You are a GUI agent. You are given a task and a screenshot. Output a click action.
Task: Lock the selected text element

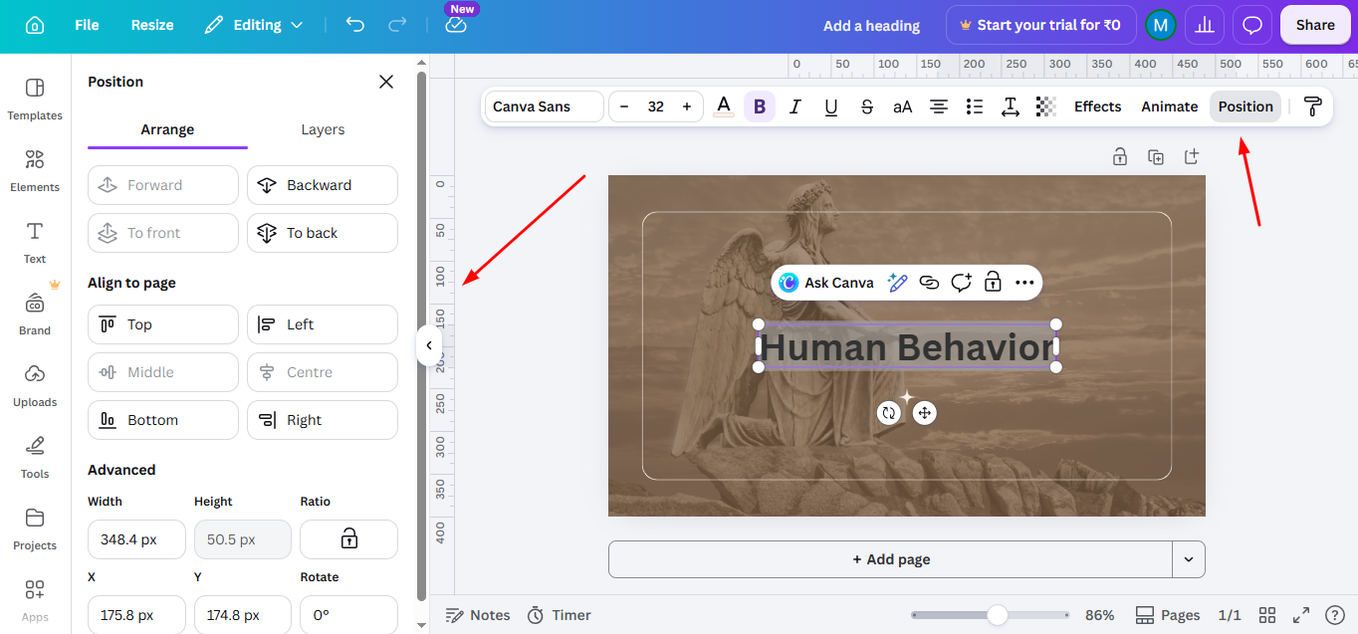(993, 283)
